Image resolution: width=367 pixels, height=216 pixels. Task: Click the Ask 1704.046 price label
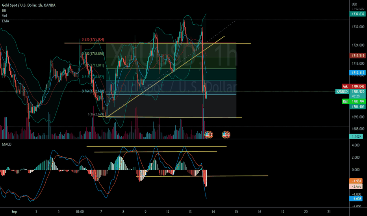(x=354, y=86)
